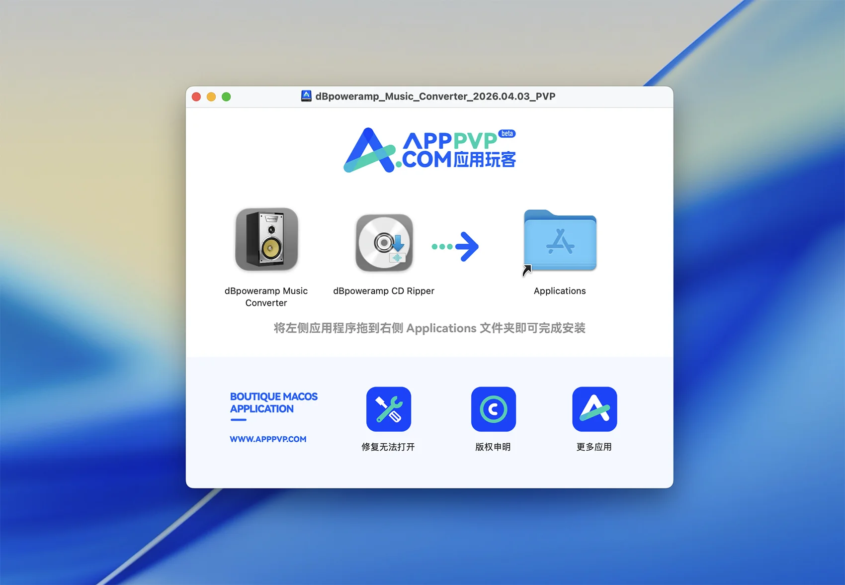Select the dBpoweramp CD Ripper disc icon
The height and width of the screenshot is (585, 845).
384,243
